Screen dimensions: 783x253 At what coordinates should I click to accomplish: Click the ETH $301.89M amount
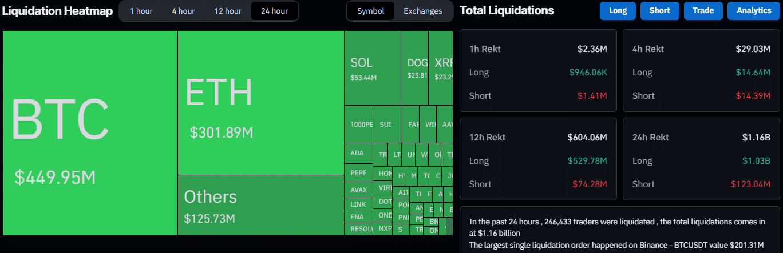tap(222, 133)
